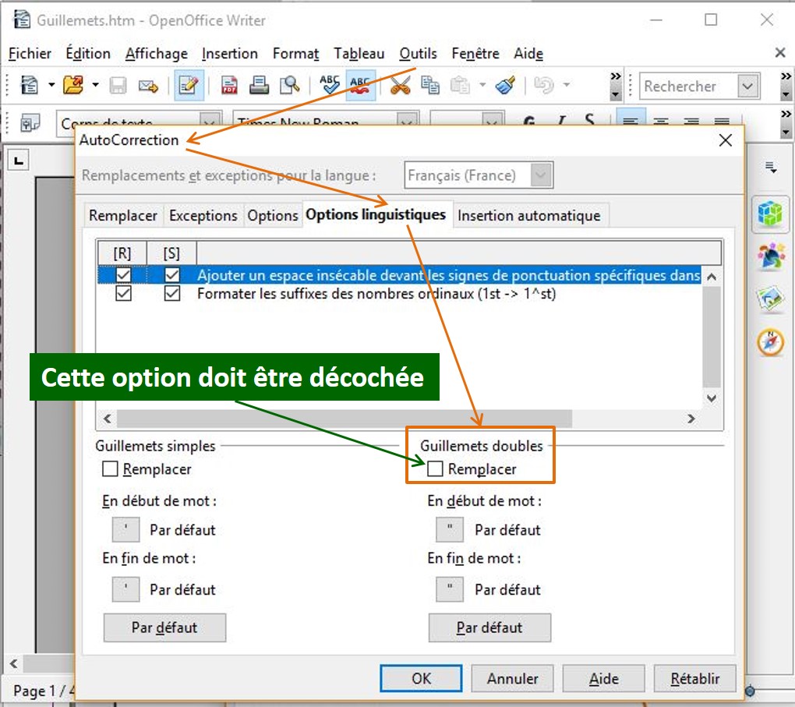Uncheck [S] for ordinal number suffixes
This screenshot has width=795, height=707.
[172, 294]
